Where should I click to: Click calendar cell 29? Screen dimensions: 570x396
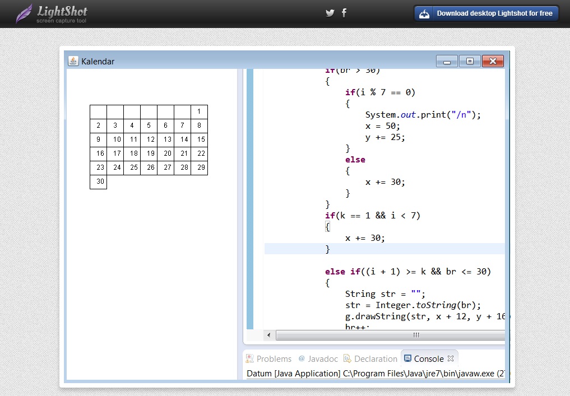tap(199, 167)
